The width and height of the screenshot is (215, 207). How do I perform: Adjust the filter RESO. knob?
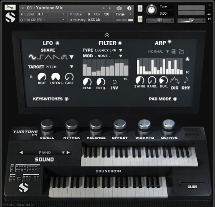(x=87, y=82)
